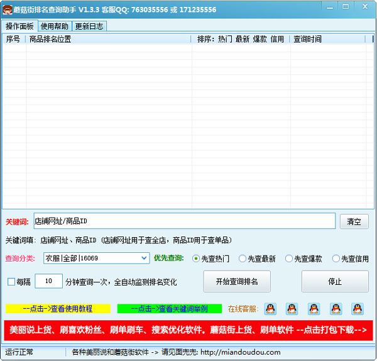Open the 更新日志 tab

click(x=89, y=26)
